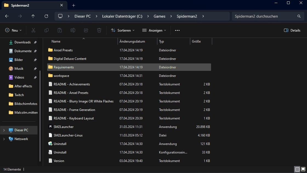Open the Anzeigen dropdown menu
Viewport: 307px width, 173px height.
coord(154,30)
